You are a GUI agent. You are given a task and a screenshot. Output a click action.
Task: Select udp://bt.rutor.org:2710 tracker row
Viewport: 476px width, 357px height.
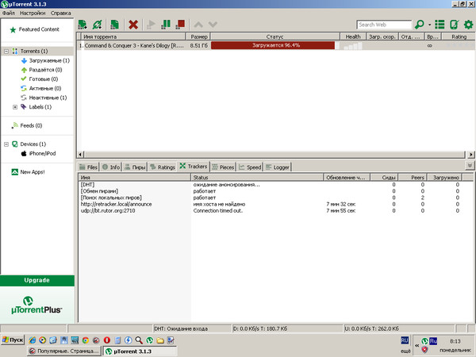(x=275, y=211)
